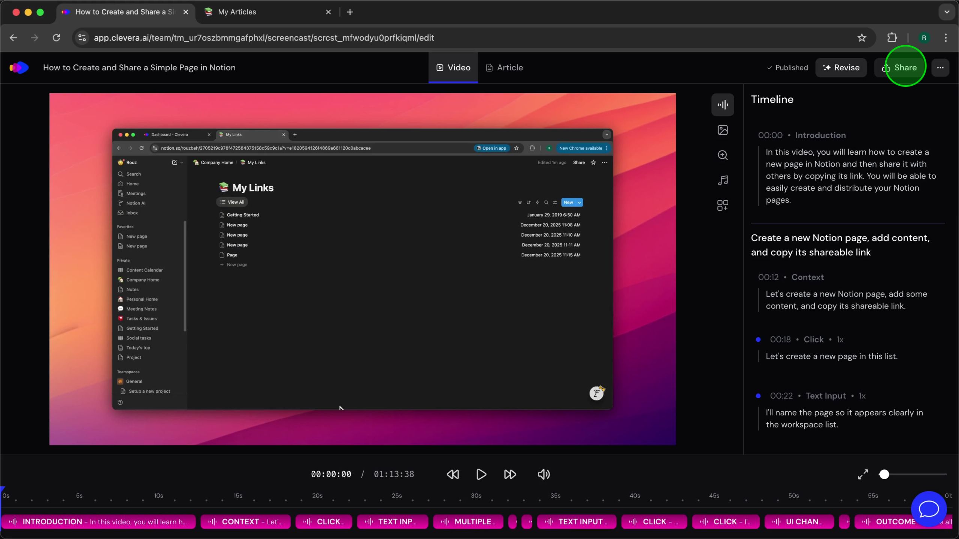Image resolution: width=959 pixels, height=539 pixels.
Task: Open the background music note icon
Action: pyautogui.click(x=723, y=180)
